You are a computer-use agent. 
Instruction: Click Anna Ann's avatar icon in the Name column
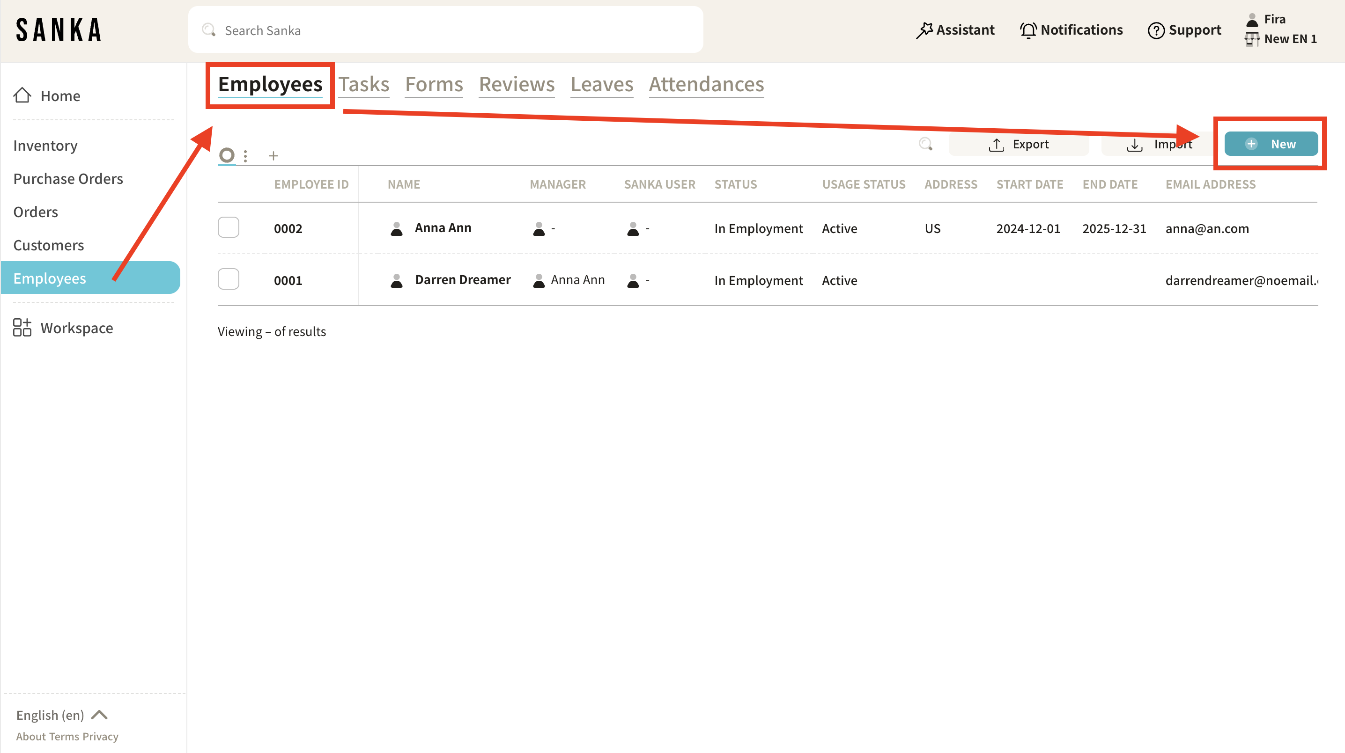coord(397,228)
